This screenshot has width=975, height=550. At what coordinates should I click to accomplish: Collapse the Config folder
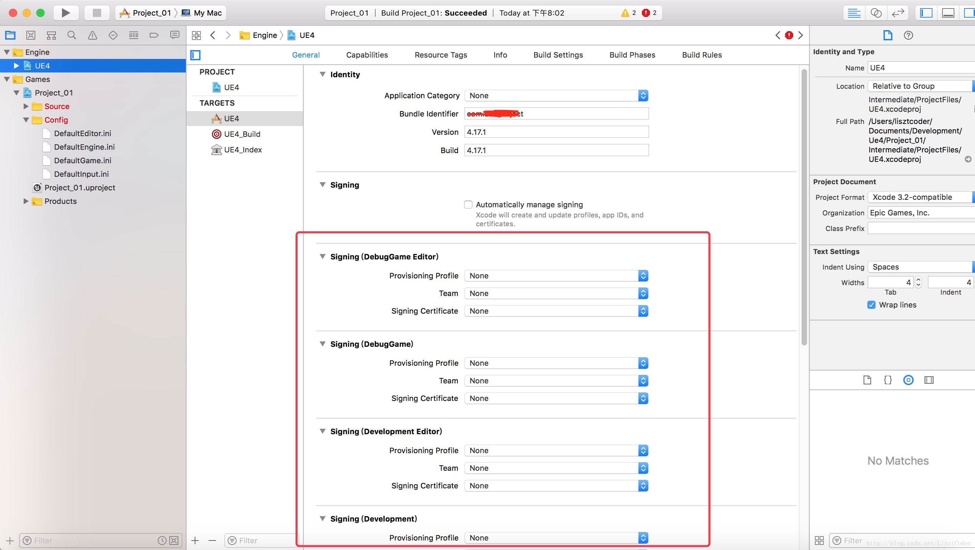pyautogui.click(x=26, y=120)
